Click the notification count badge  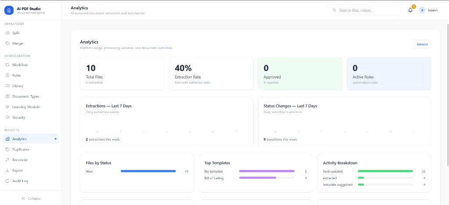point(413,7)
